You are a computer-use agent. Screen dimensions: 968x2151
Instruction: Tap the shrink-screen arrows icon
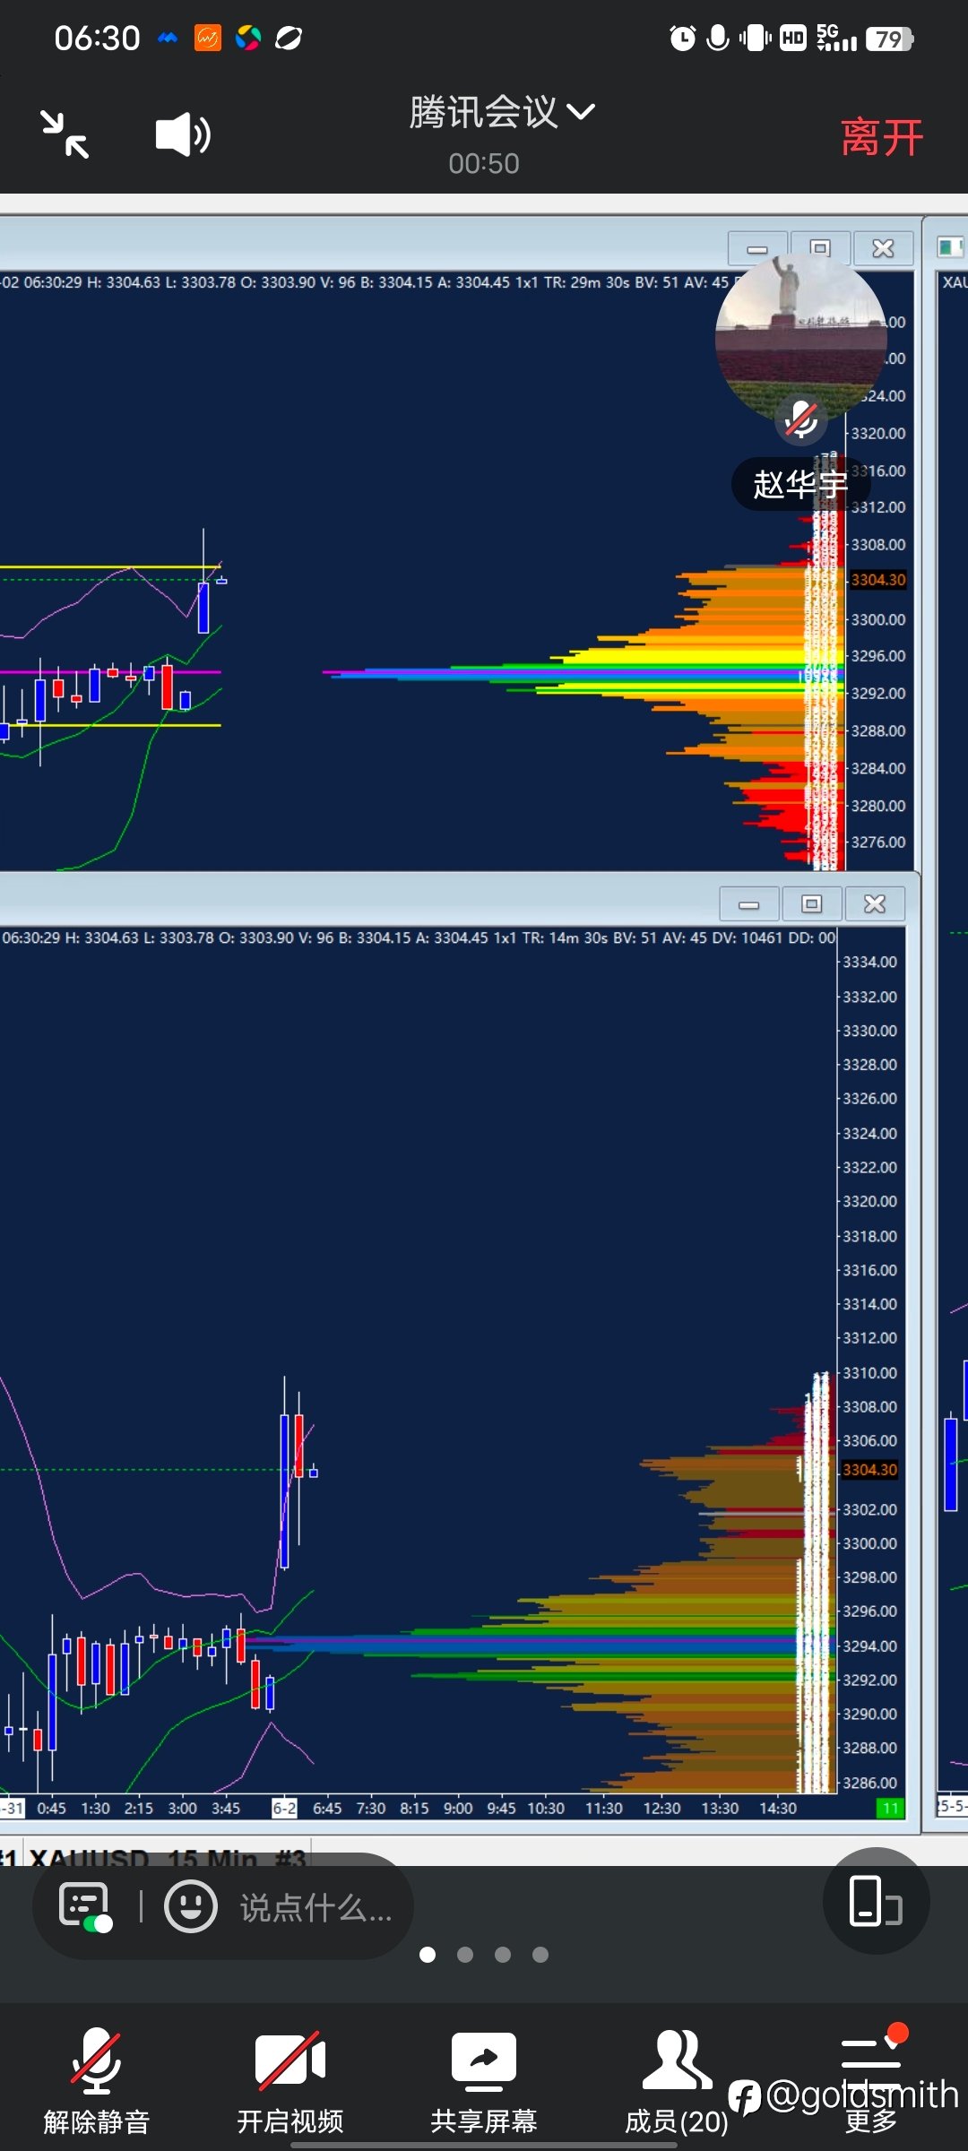tap(65, 134)
